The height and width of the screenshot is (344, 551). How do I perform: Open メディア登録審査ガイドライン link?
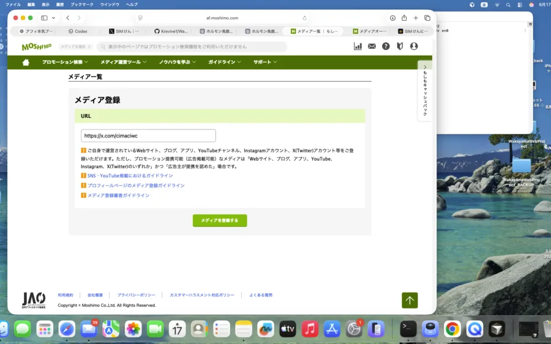pyautogui.click(x=118, y=196)
